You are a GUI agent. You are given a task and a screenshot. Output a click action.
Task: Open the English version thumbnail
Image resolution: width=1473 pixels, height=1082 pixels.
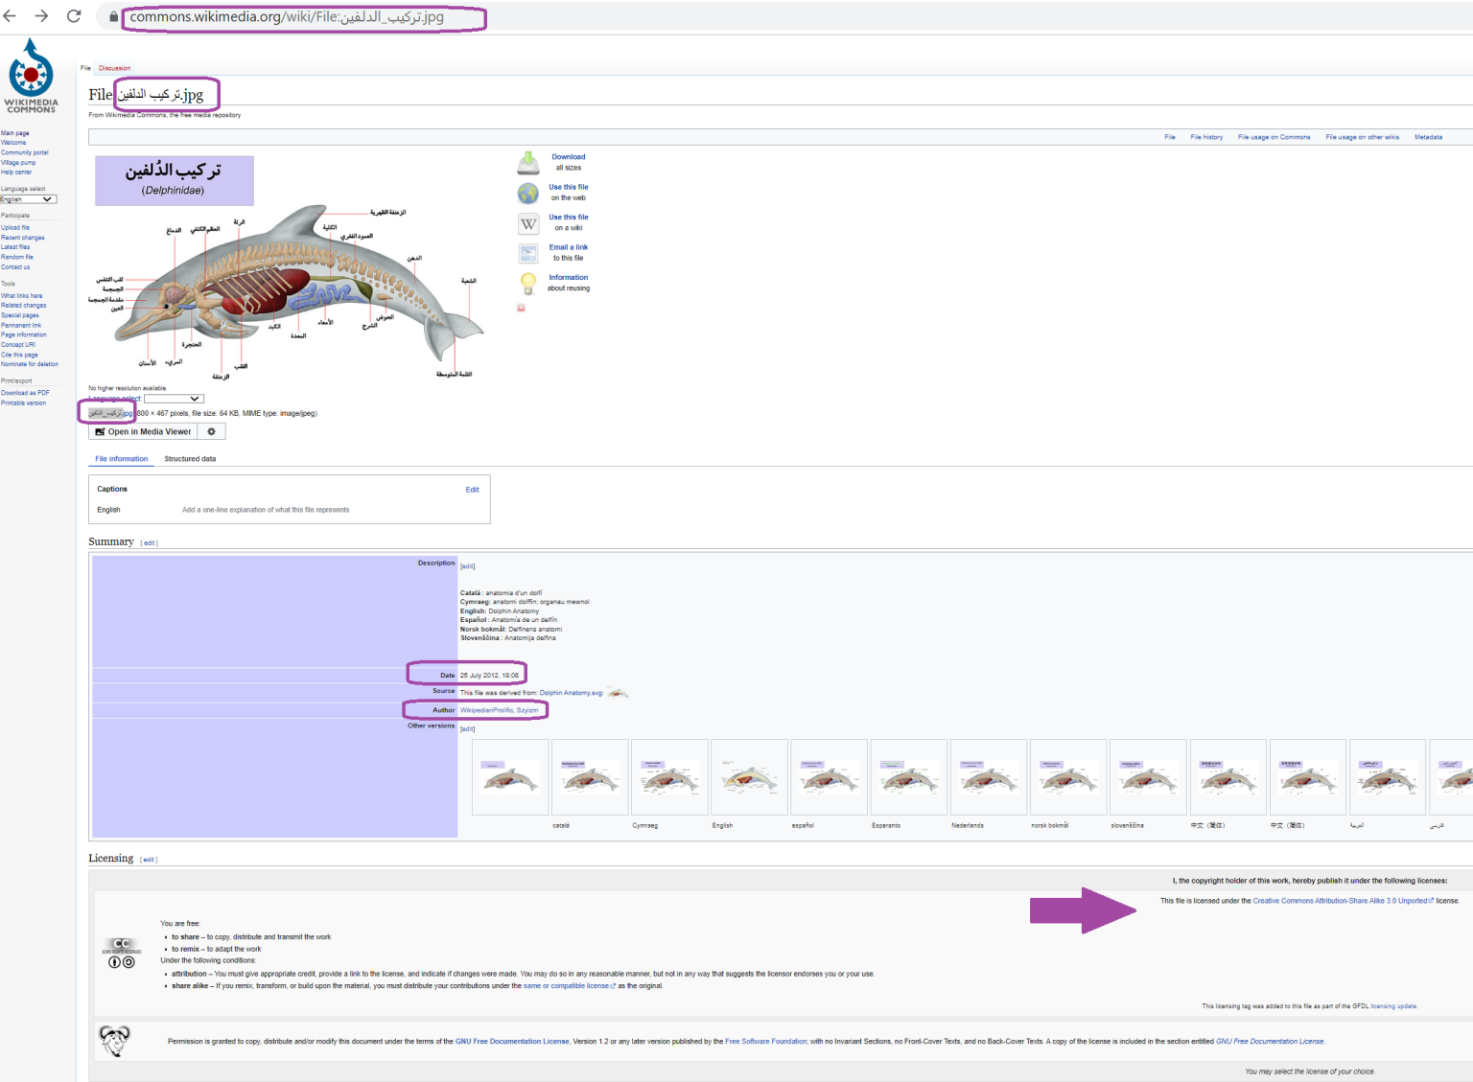tap(749, 778)
